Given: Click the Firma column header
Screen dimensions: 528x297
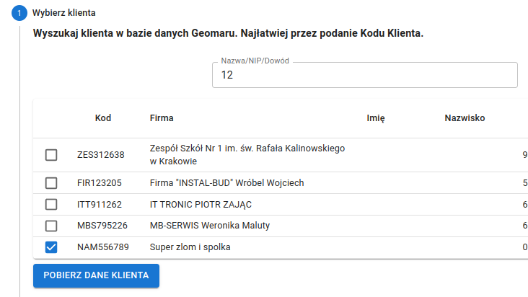Looking at the screenshot, I should [162, 118].
